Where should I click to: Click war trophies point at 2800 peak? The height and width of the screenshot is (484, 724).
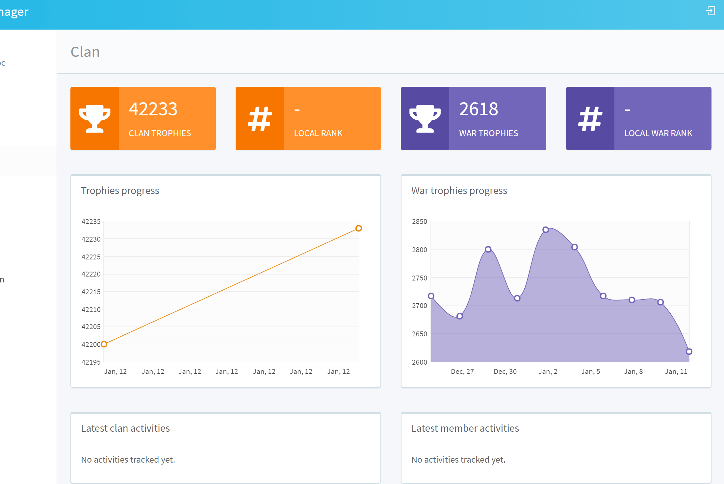488,249
